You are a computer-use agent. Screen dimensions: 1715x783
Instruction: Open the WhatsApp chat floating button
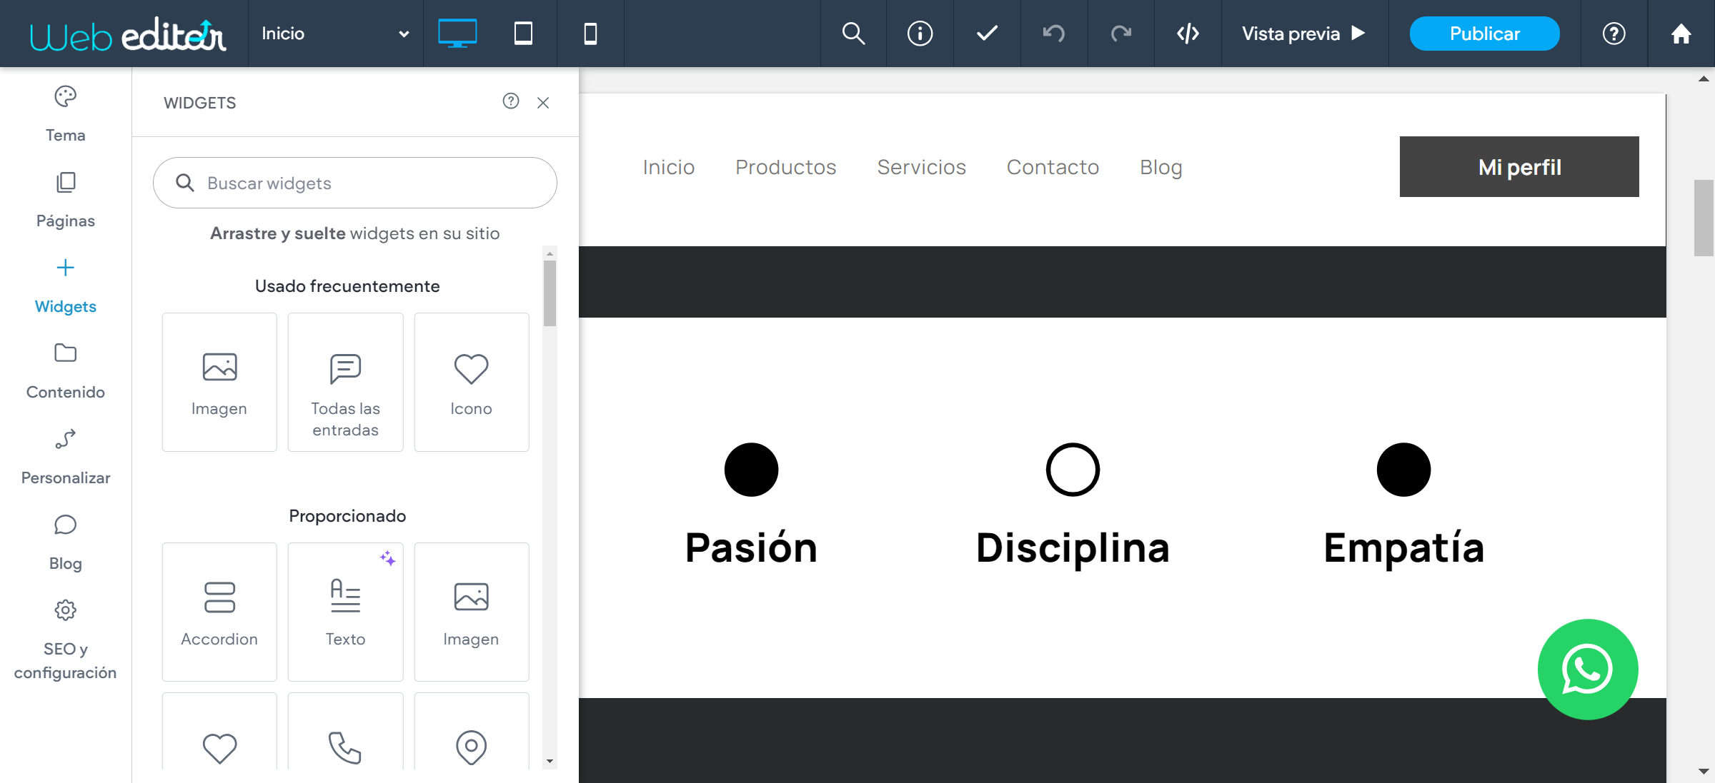click(x=1588, y=670)
